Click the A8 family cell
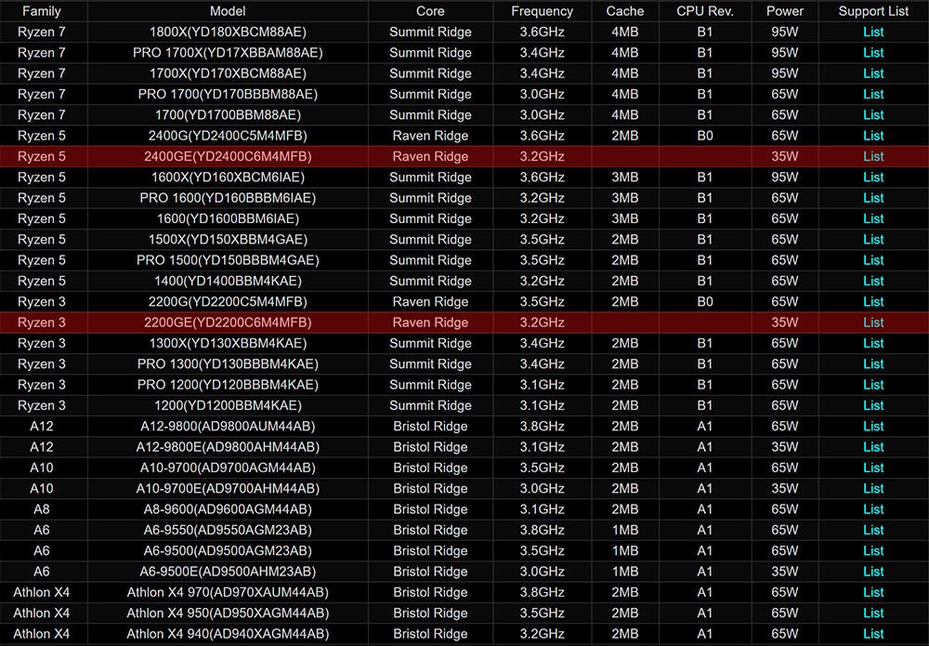Screen dimensions: 929x646 click(42, 509)
